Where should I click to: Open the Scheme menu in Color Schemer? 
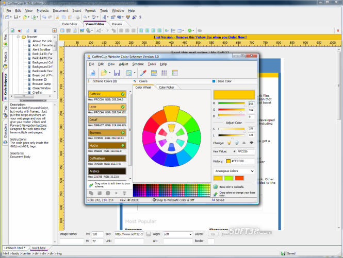coord(138,64)
